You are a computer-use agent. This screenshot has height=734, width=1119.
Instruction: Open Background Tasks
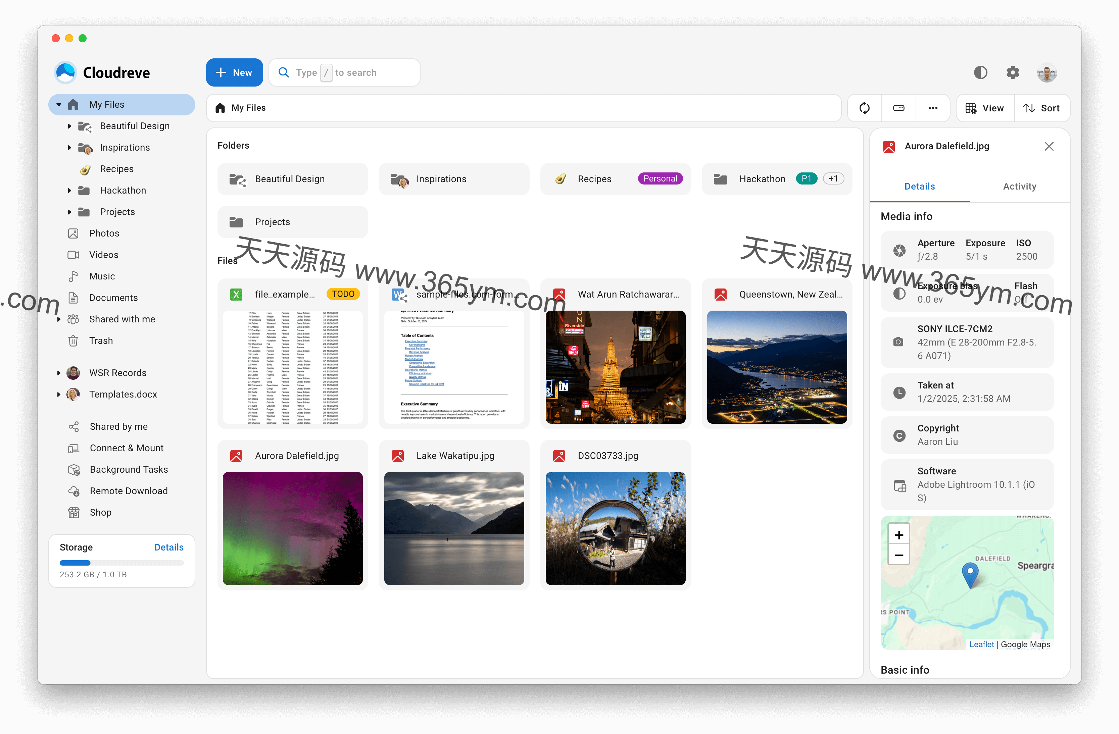point(129,469)
